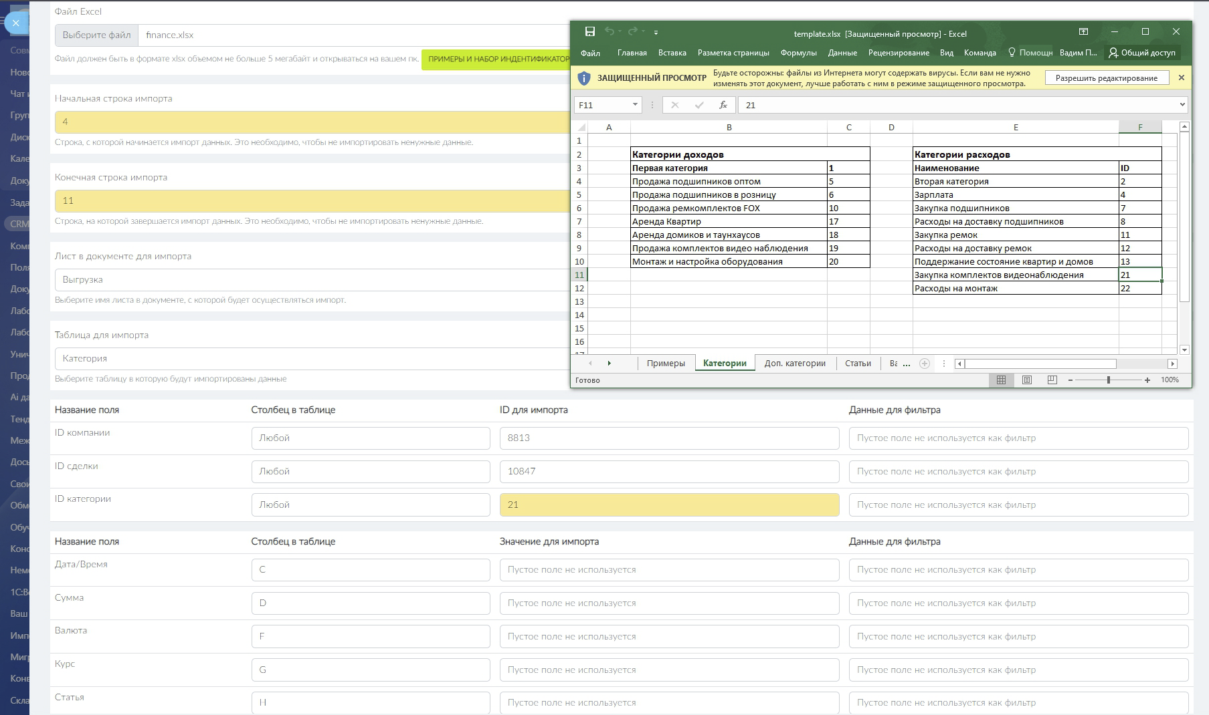The width and height of the screenshot is (1209, 715).
Task: Switch to the Статьи sheet tab
Action: [x=858, y=364]
